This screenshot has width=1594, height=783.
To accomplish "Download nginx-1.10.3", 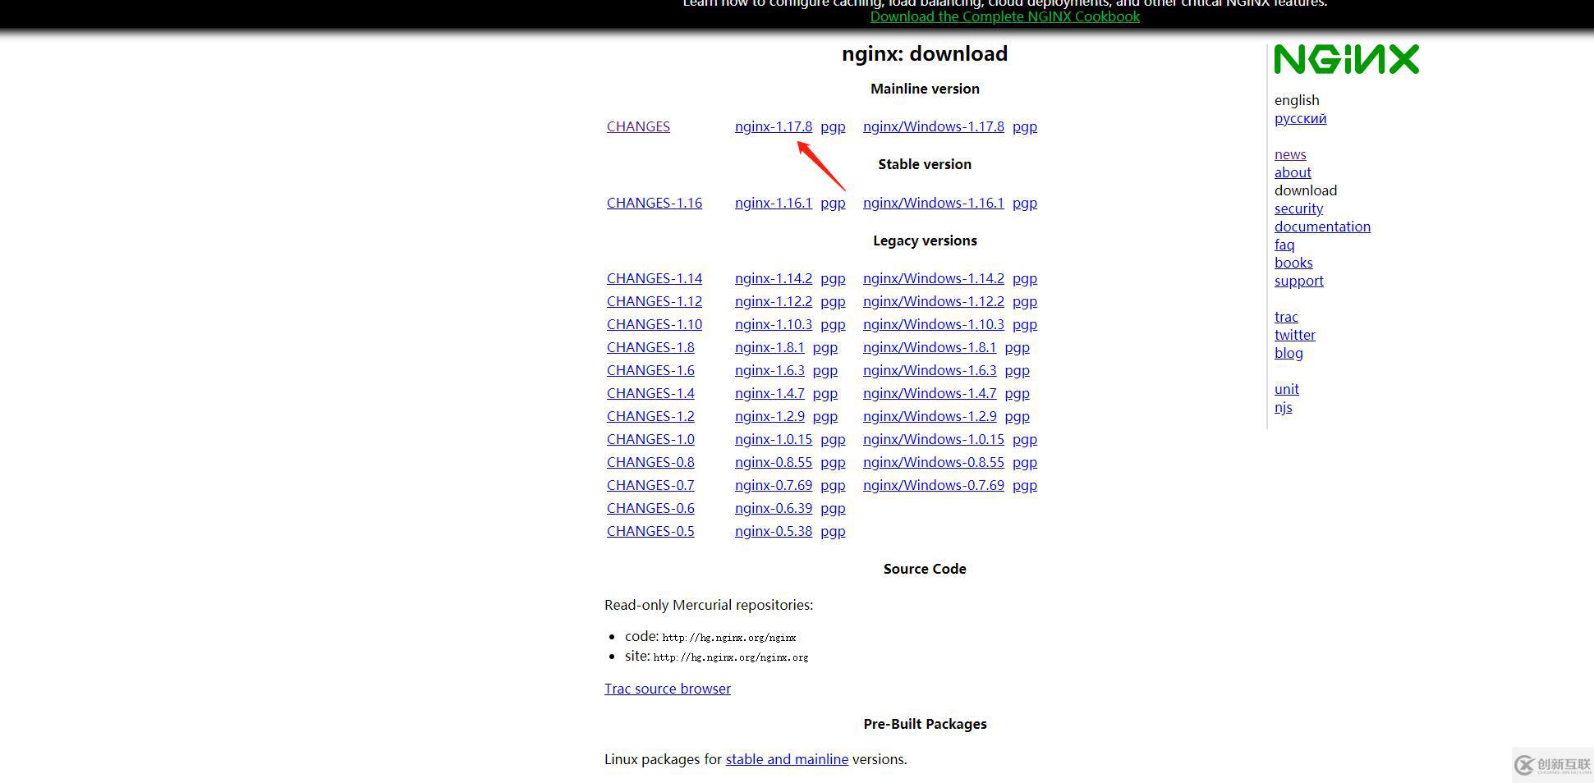I will [x=774, y=324].
